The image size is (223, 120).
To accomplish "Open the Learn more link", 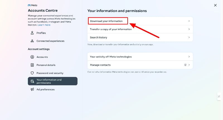I will coord(44,25).
